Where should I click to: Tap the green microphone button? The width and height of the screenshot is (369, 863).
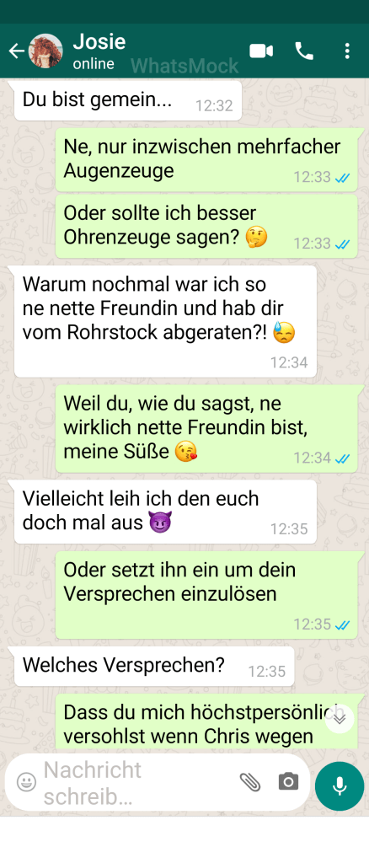coord(340,786)
